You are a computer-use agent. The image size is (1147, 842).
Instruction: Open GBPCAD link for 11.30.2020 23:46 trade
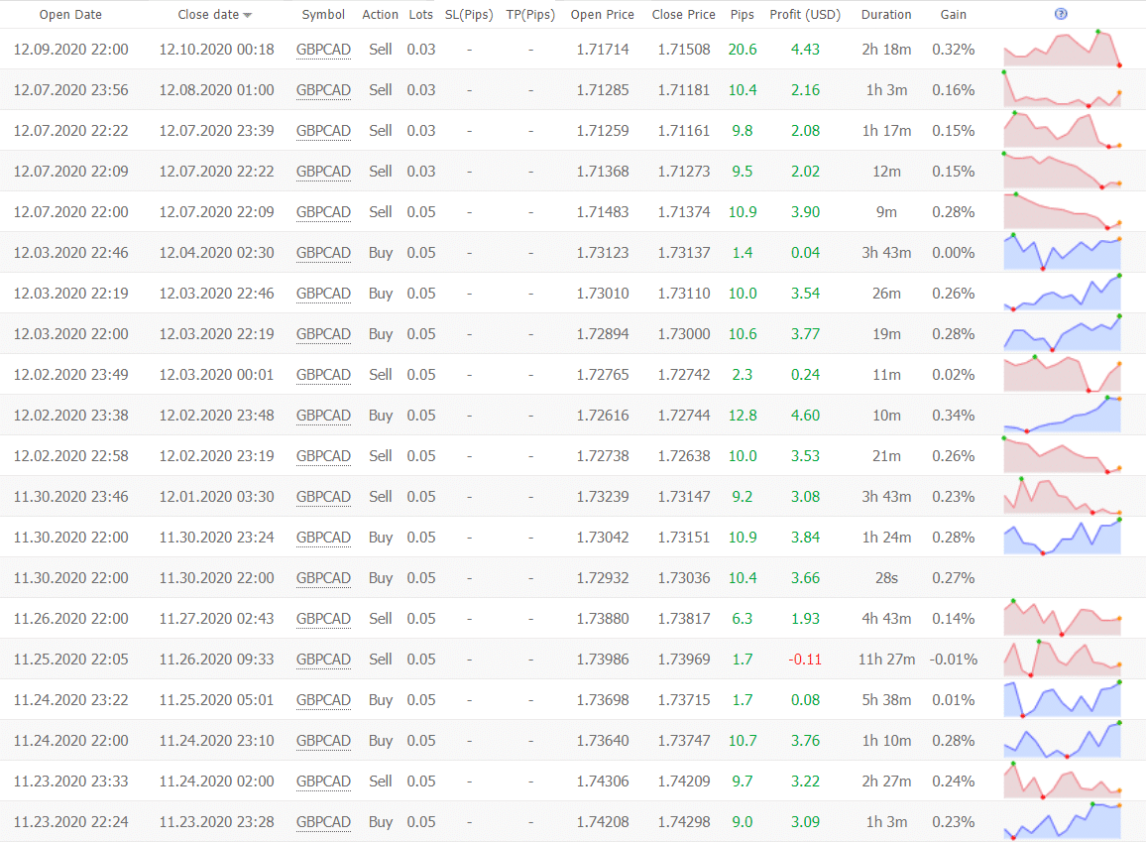point(323,497)
